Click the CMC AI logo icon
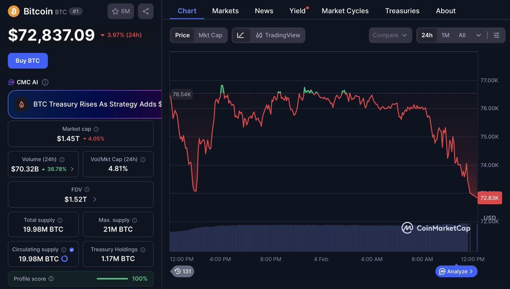510x289 pixels. coord(11,82)
